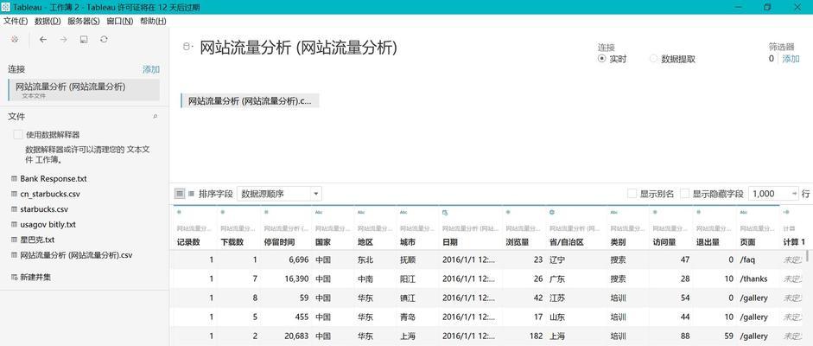Open the 服务器(S) menu
This screenshot has width=813, height=346.
point(84,22)
